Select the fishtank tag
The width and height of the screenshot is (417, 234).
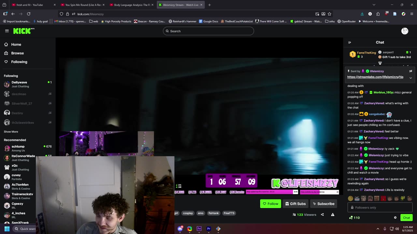click(214, 213)
